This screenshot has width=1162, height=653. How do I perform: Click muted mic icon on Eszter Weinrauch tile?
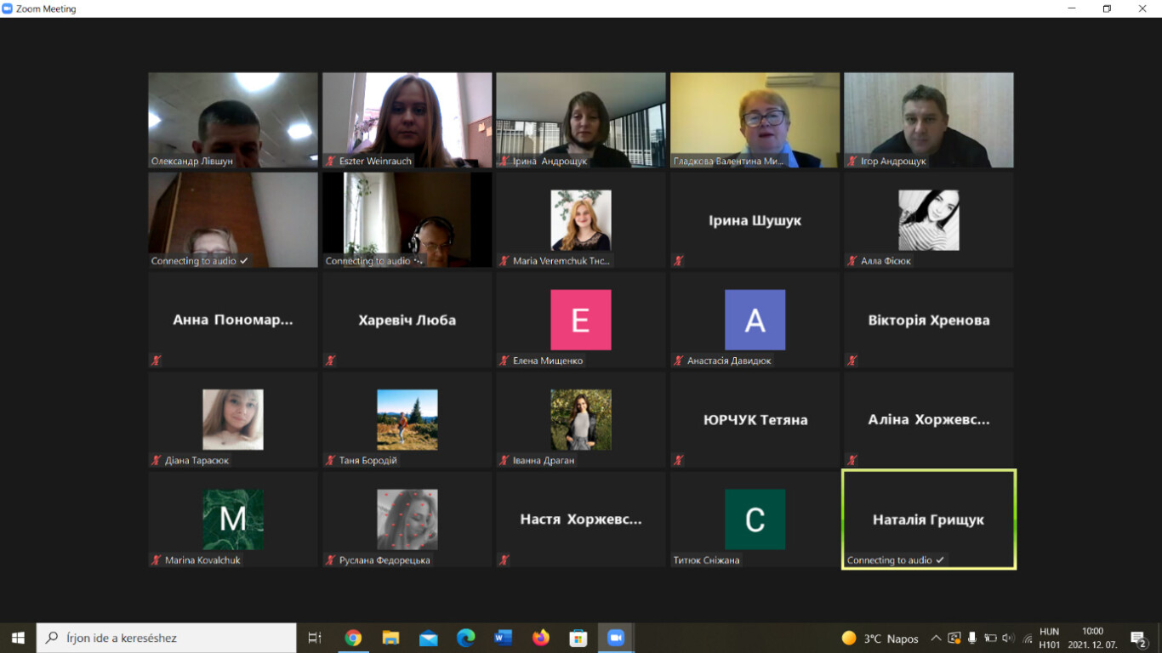point(330,161)
